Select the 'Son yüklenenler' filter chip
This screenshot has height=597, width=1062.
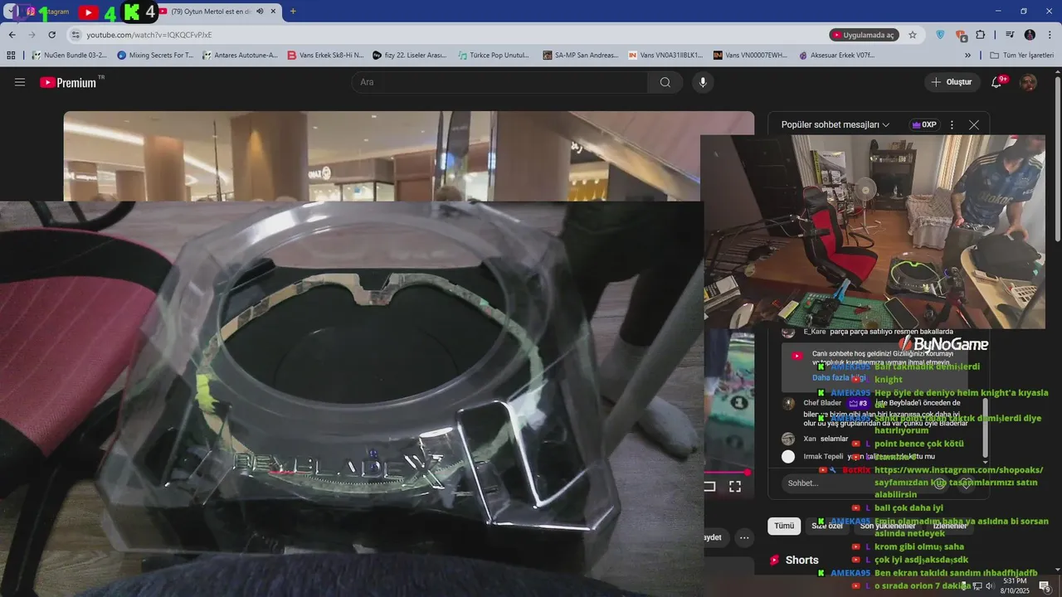888,526
